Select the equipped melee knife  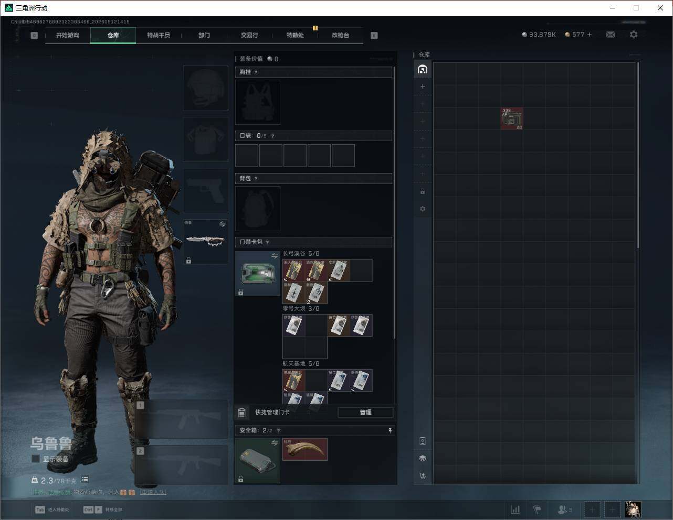tap(205, 242)
